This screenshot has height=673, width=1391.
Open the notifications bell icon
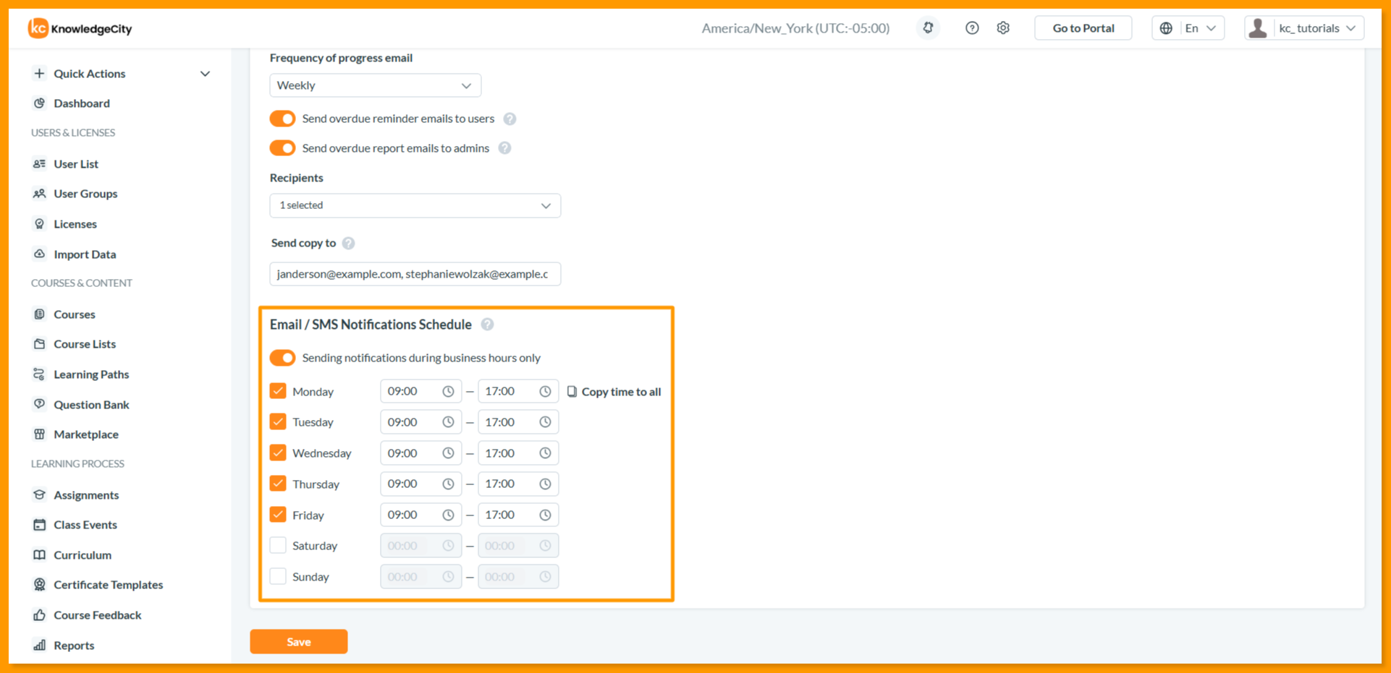[x=928, y=28]
